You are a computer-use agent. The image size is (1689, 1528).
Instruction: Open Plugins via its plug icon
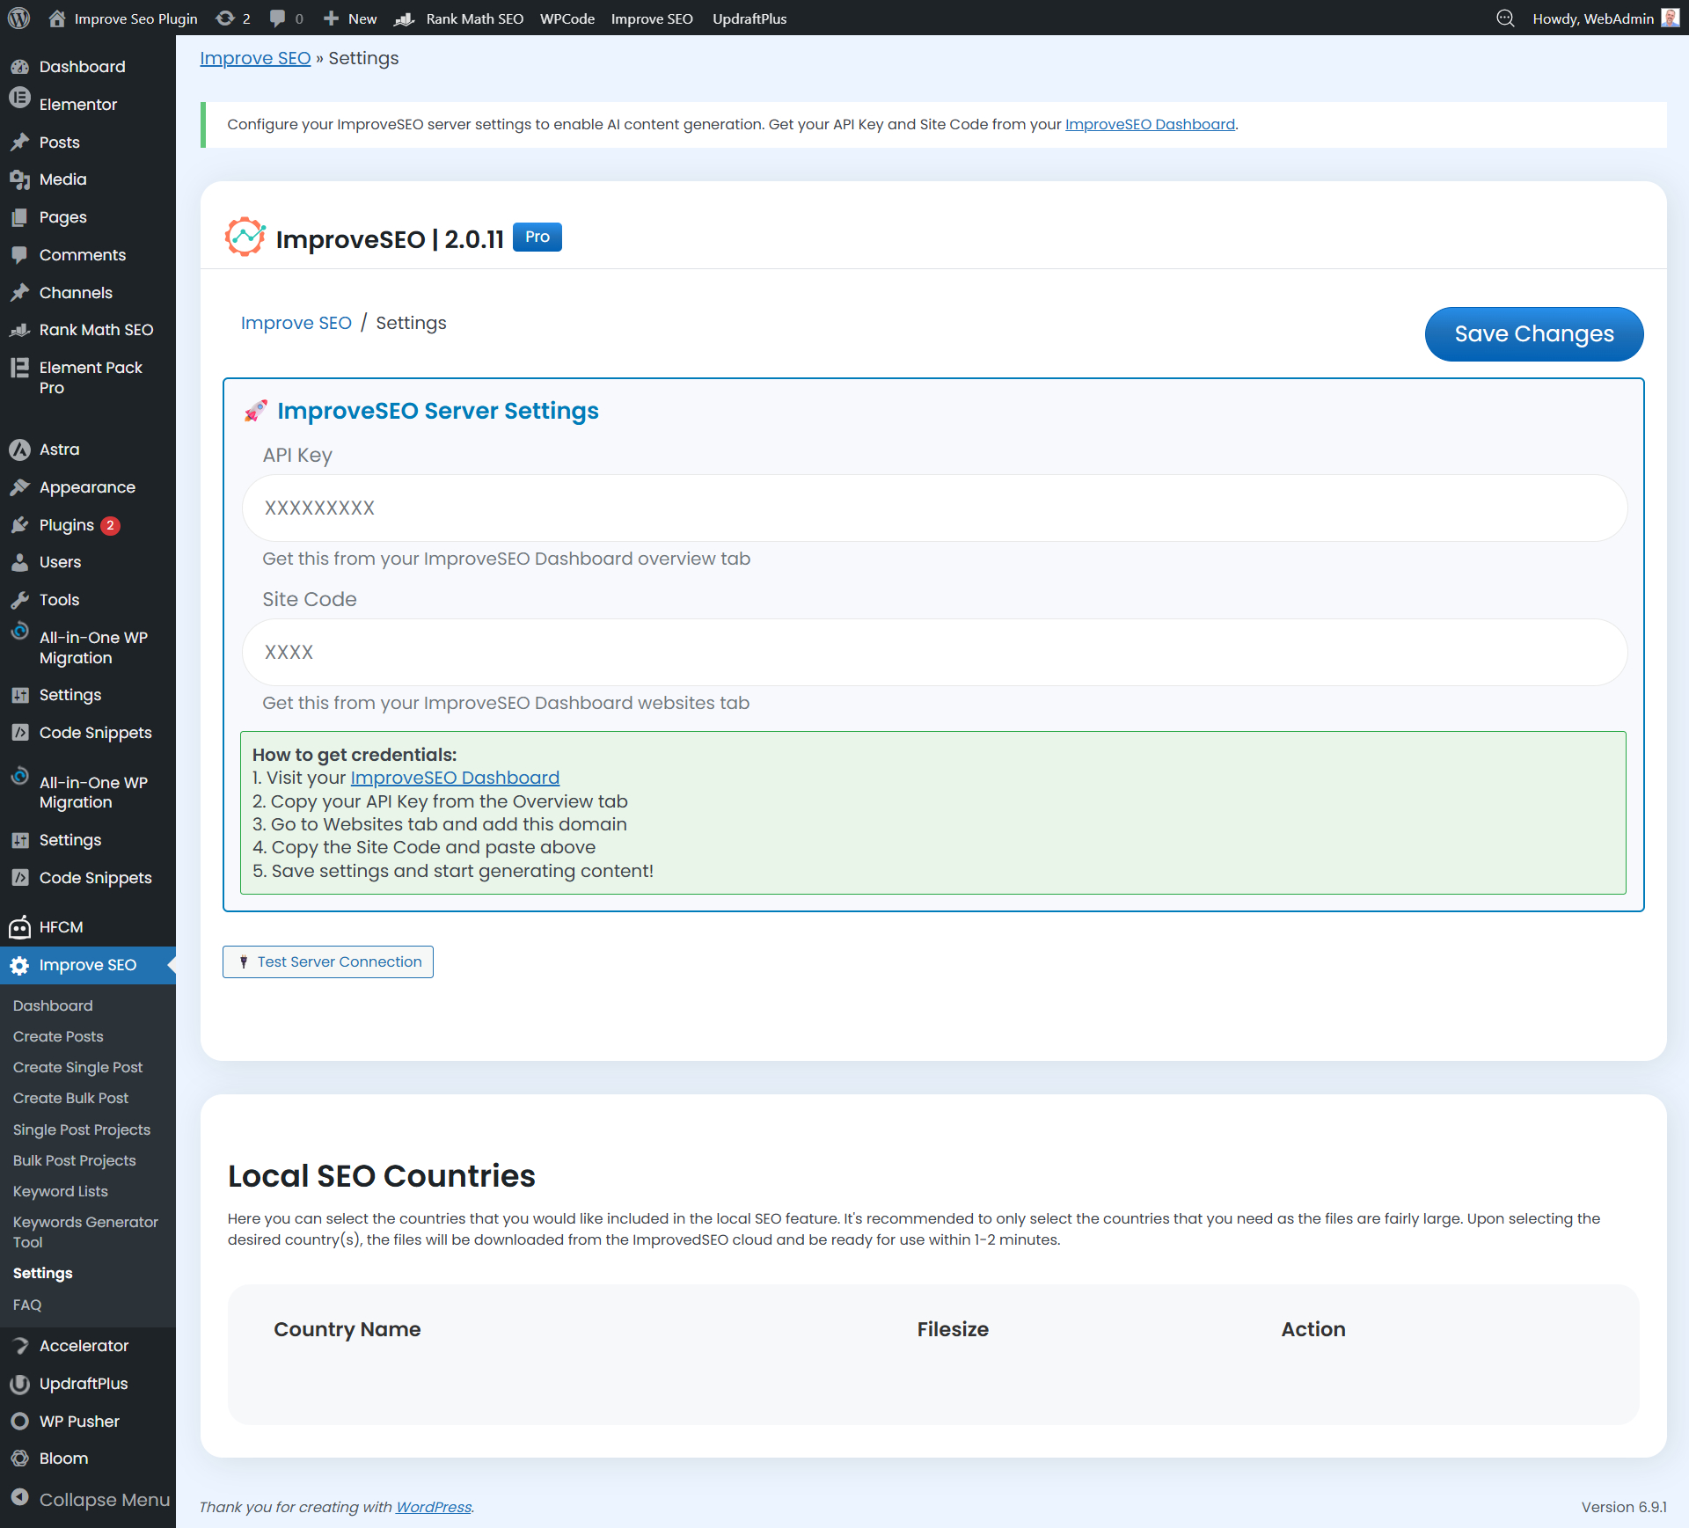[20, 525]
